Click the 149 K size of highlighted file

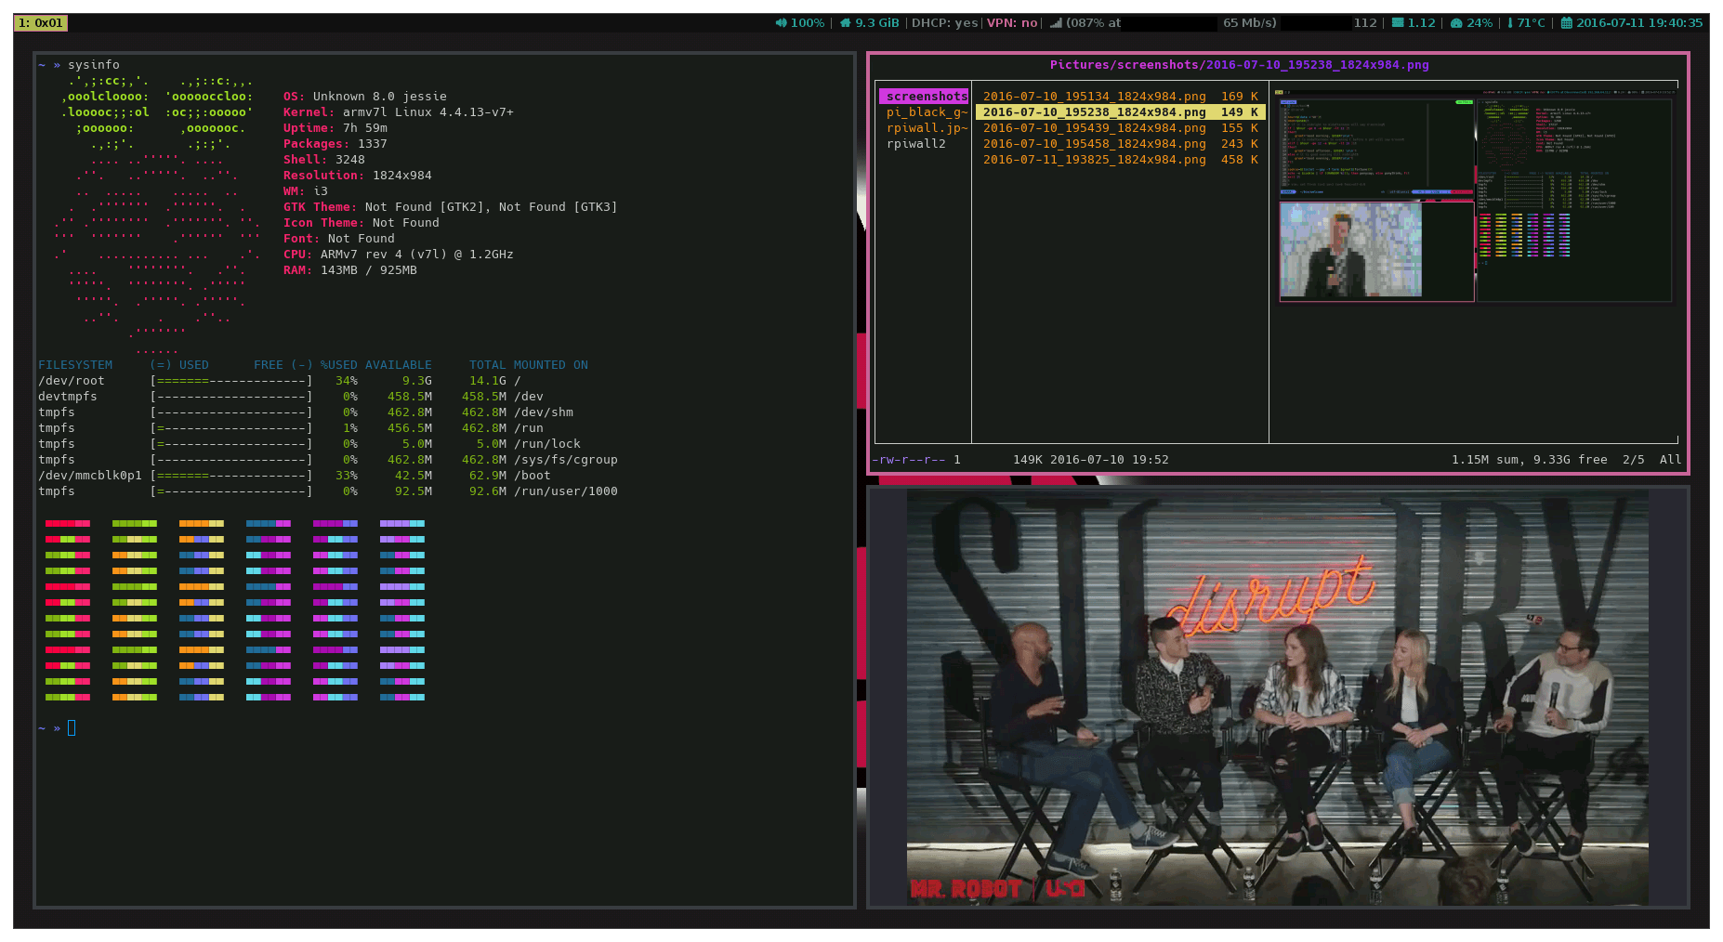[1239, 112]
